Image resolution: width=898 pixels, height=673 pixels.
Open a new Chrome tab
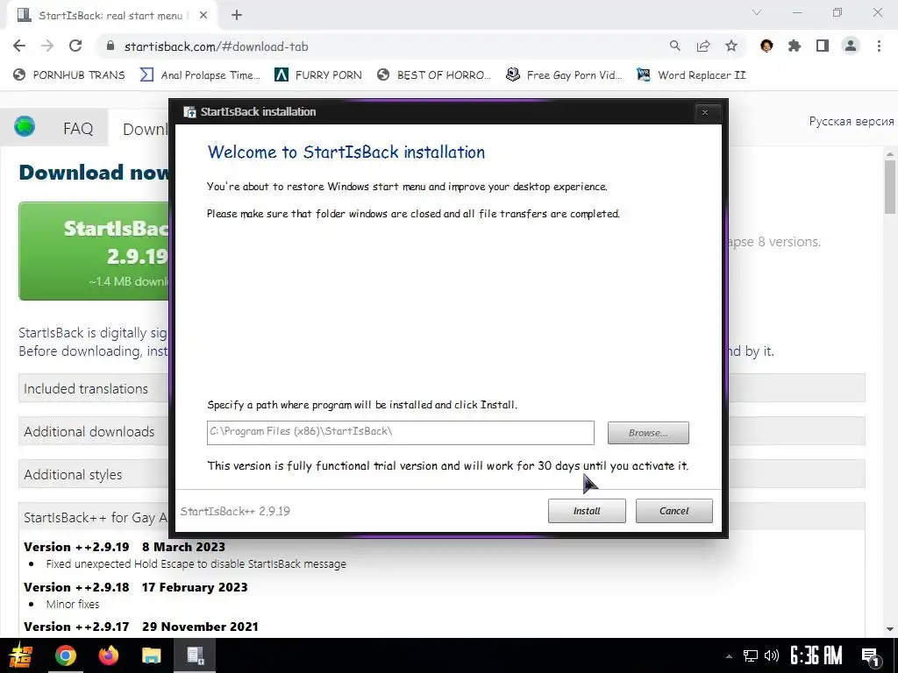coord(237,16)
